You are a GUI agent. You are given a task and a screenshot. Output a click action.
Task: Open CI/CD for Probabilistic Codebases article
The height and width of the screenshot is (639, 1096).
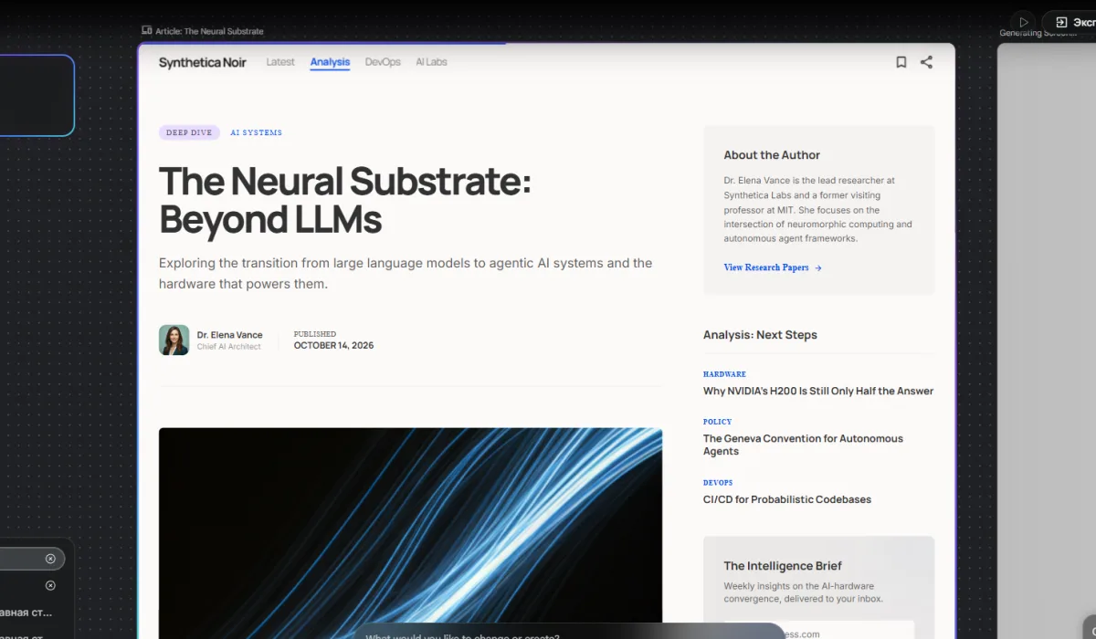coord(786,499)
